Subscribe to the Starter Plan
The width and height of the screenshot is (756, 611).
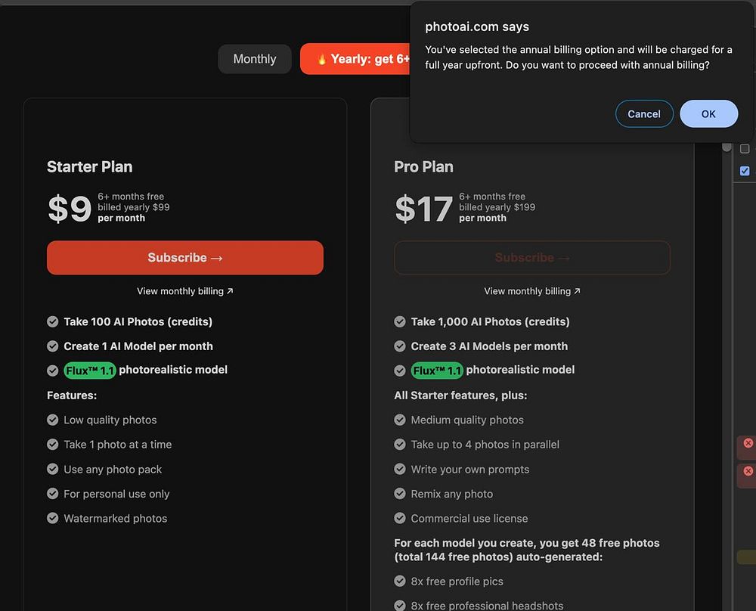pos(185,258)
